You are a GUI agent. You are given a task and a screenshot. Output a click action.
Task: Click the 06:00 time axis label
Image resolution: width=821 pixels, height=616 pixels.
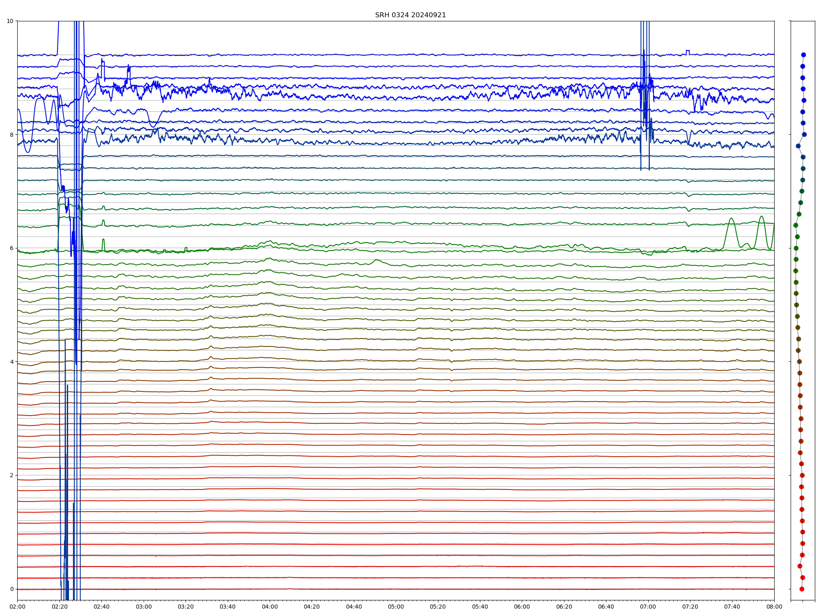point(522,607)
